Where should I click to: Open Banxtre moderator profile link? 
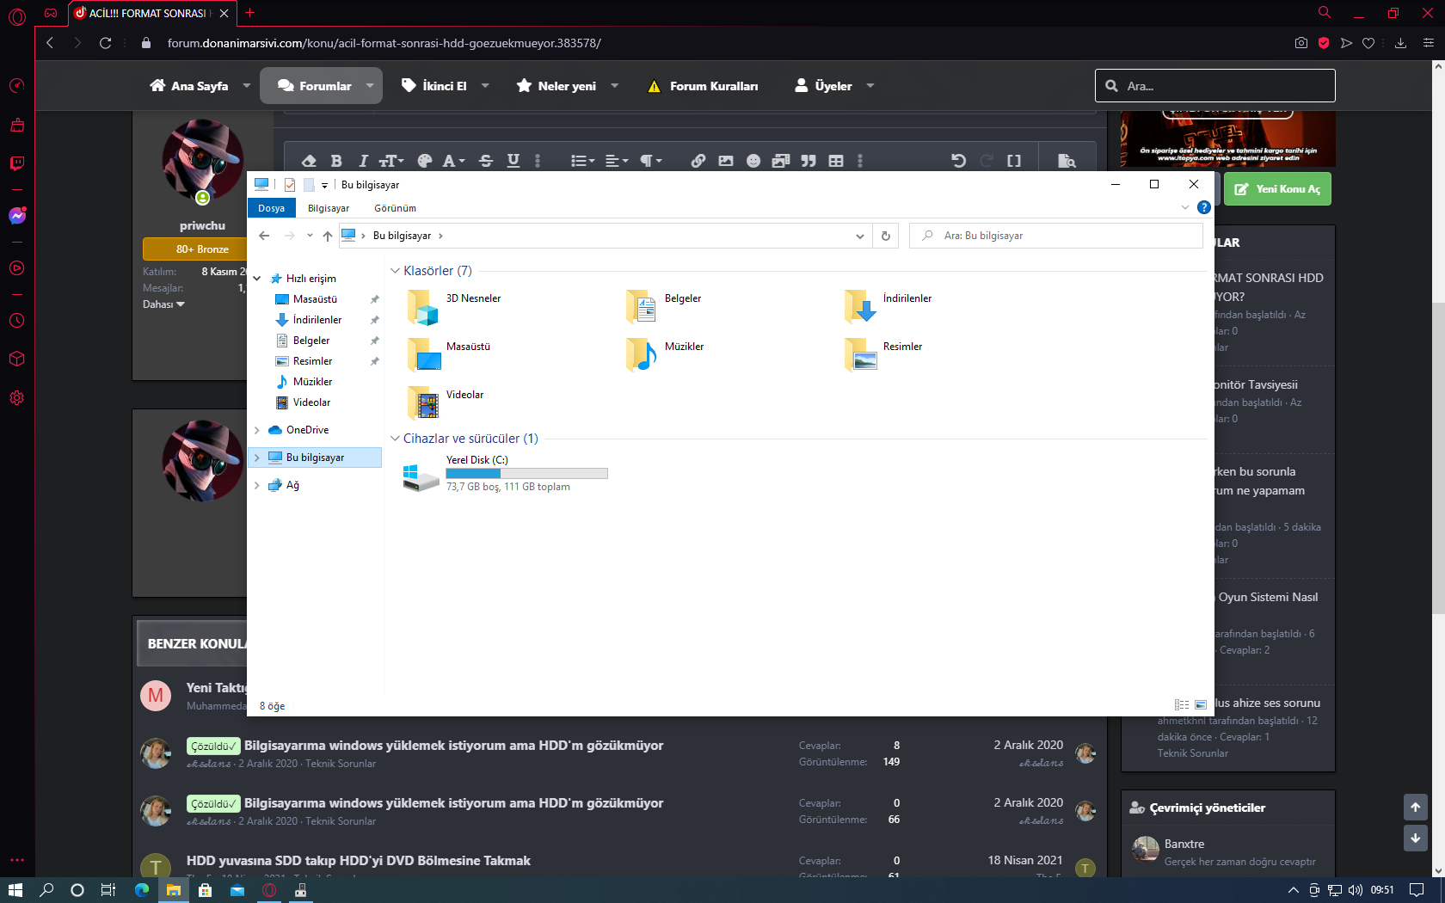point(1184,844)
